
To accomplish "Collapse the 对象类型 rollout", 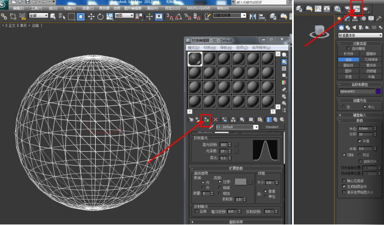I will pos(360,43).
